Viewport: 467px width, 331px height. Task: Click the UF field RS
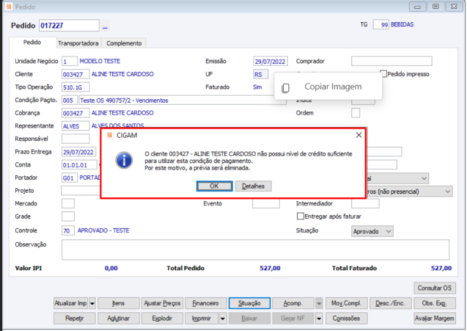tap(260, 74)
